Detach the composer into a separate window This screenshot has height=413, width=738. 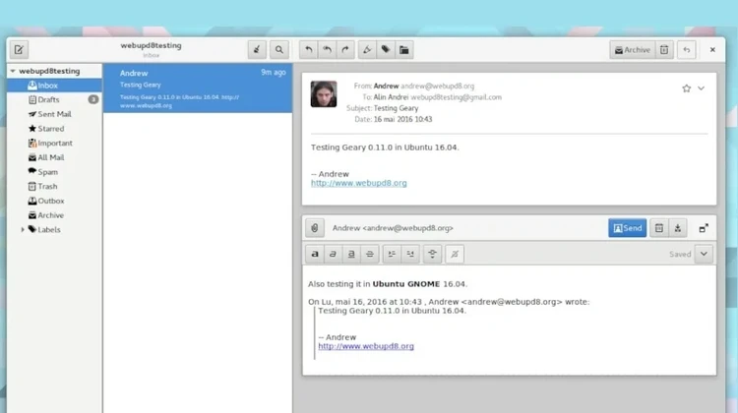[x=704, y=228]
